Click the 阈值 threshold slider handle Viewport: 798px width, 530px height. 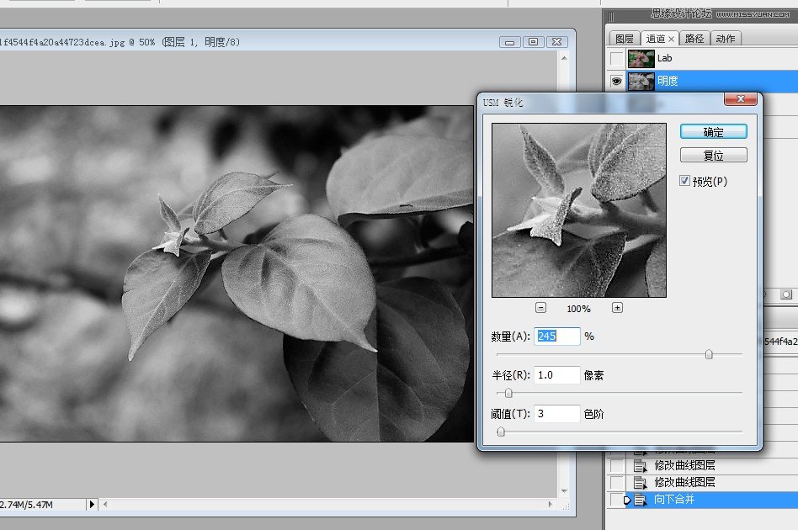[x=501, y=432]
